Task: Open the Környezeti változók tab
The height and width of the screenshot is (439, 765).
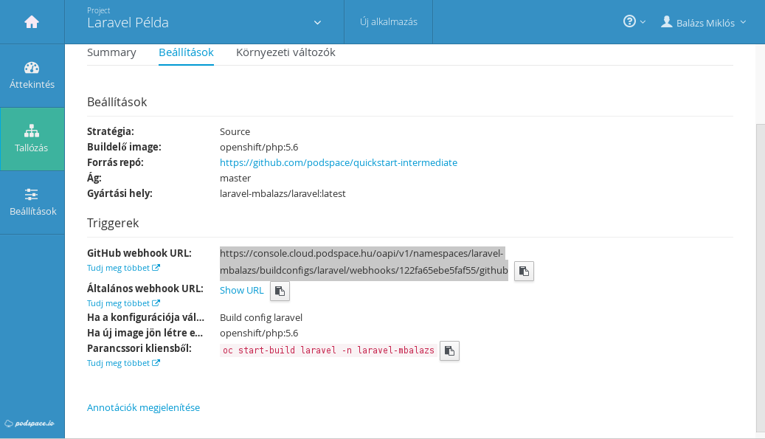Action: pos(285,52)
